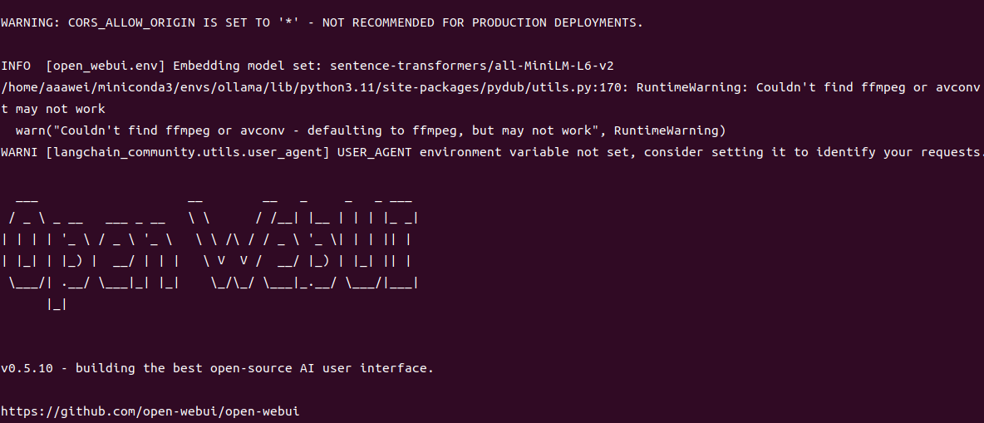Click the Open WebUI ASCII art banner
Image resolution: width=984 pixels, height=423 pixels.
pyautogui.click(x=210, y=253)
